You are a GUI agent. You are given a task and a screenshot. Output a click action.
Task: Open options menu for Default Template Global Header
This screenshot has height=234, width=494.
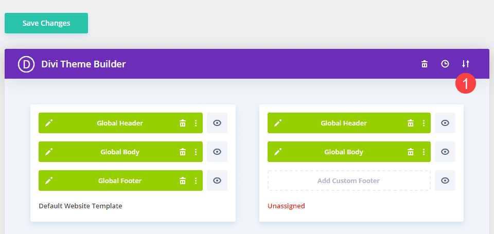[x=196, y=123]
